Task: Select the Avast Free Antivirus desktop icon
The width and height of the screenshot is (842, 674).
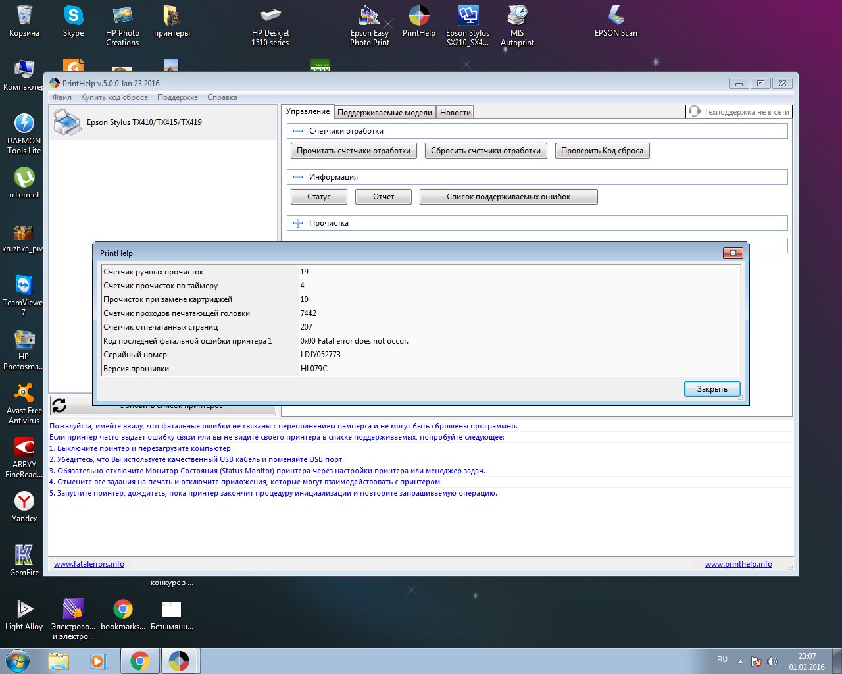Action: tap(24, 403)
